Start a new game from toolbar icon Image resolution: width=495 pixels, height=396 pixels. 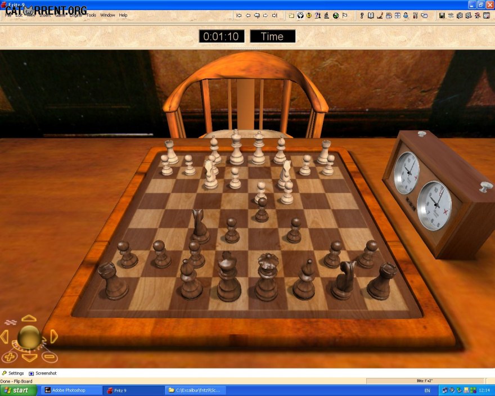click(x=291, y=15)
